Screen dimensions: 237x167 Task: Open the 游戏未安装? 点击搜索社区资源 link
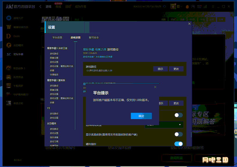(98, 57)
